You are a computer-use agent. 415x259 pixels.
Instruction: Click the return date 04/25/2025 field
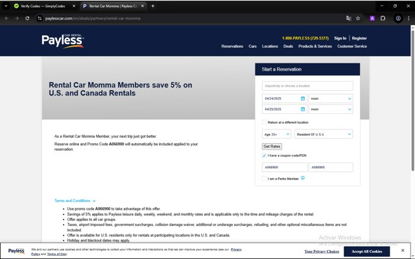[285, 109]
